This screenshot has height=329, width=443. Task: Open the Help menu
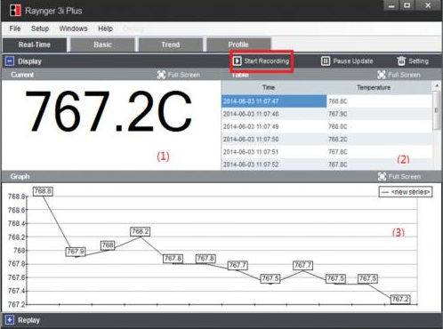[105, 28]
